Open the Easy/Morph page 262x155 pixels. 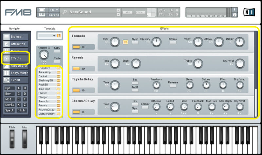click(x=16, y=73)
